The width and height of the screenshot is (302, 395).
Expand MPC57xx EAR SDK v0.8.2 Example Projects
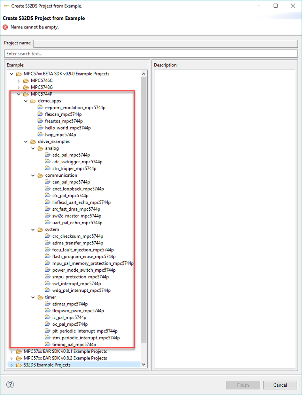[x=11, y=358]
